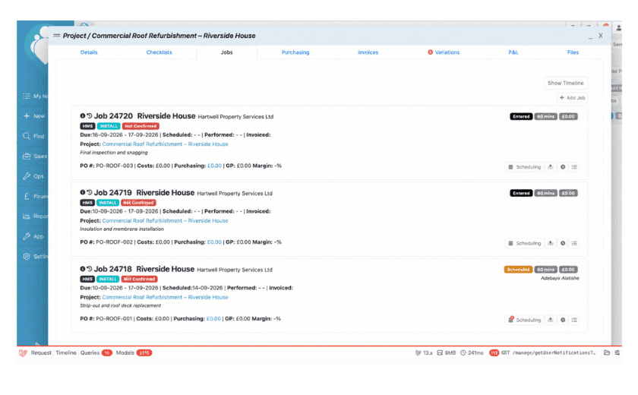
Task: Switch to the P&L tab
Action: click(x=513, y=52)
